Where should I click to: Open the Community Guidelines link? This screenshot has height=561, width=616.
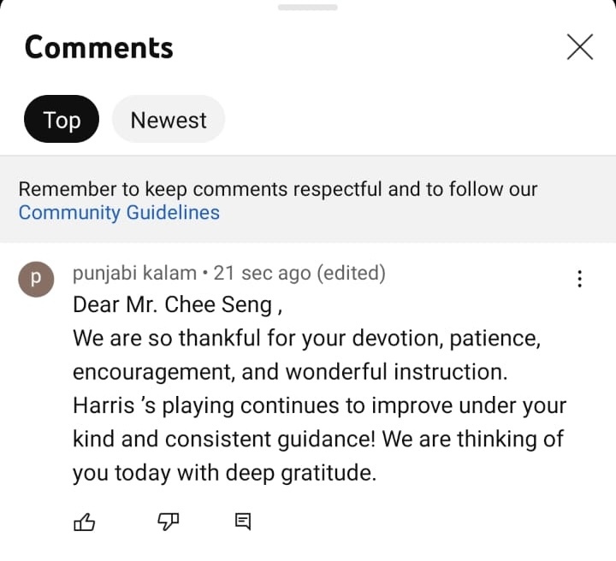pyautogui.click(x=119, y=212)
